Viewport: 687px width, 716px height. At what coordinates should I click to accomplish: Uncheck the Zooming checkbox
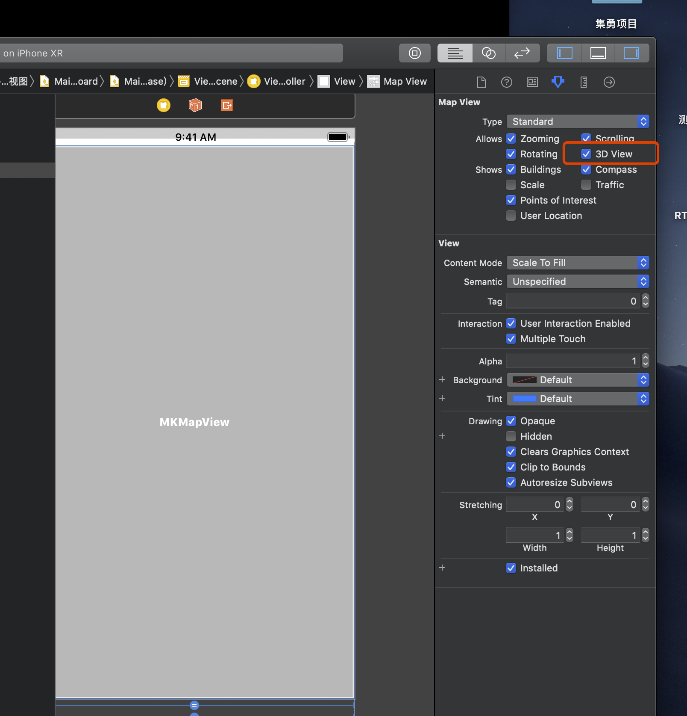[x=511, y=139]
